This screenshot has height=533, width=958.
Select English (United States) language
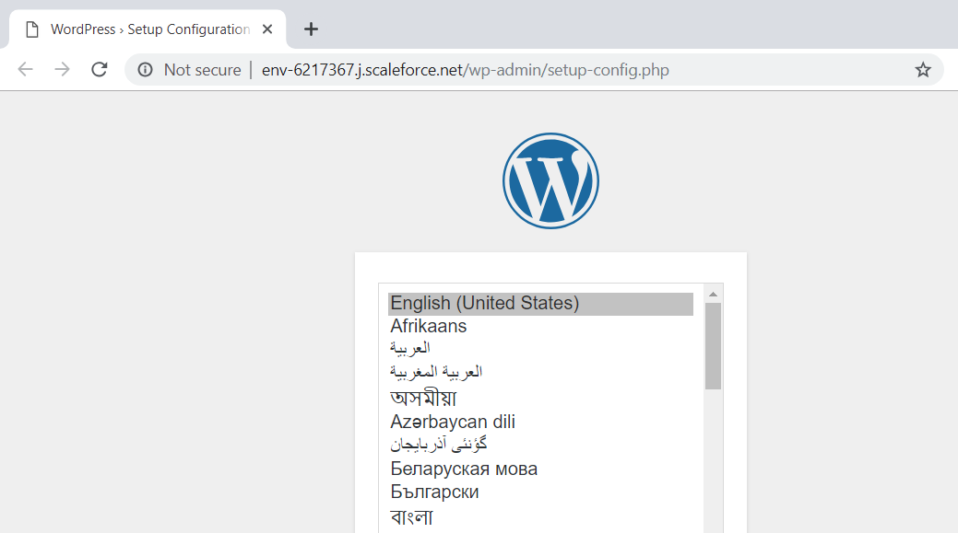485,304
